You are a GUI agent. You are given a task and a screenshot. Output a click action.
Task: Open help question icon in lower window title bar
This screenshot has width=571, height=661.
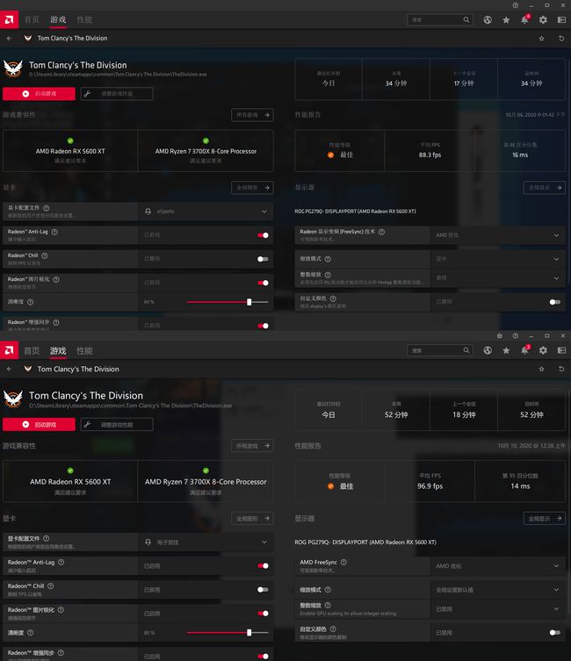pos(516,335)
